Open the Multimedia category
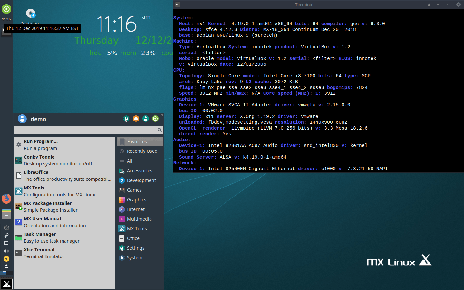464x290 pixels. [140, 219]
